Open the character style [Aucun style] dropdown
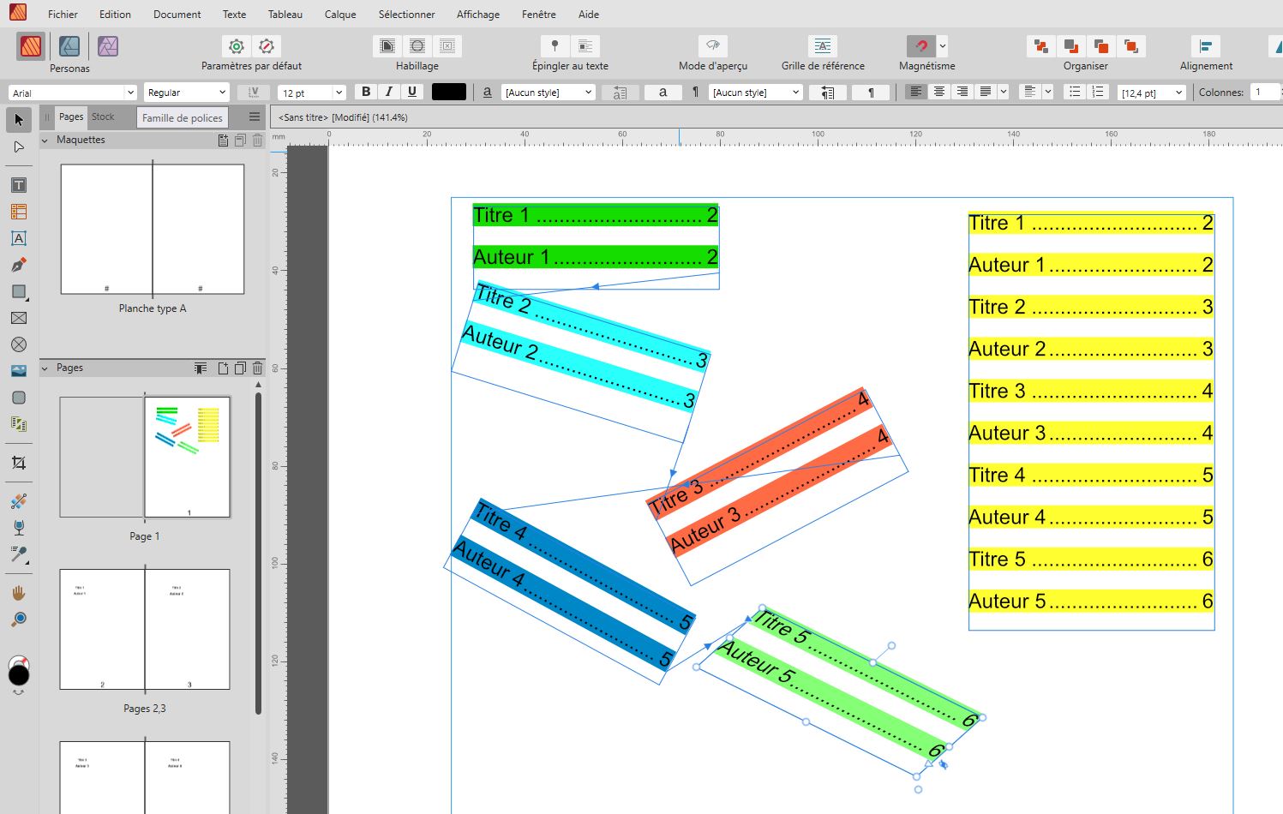The image size is (1283, 814). point(588,93)
